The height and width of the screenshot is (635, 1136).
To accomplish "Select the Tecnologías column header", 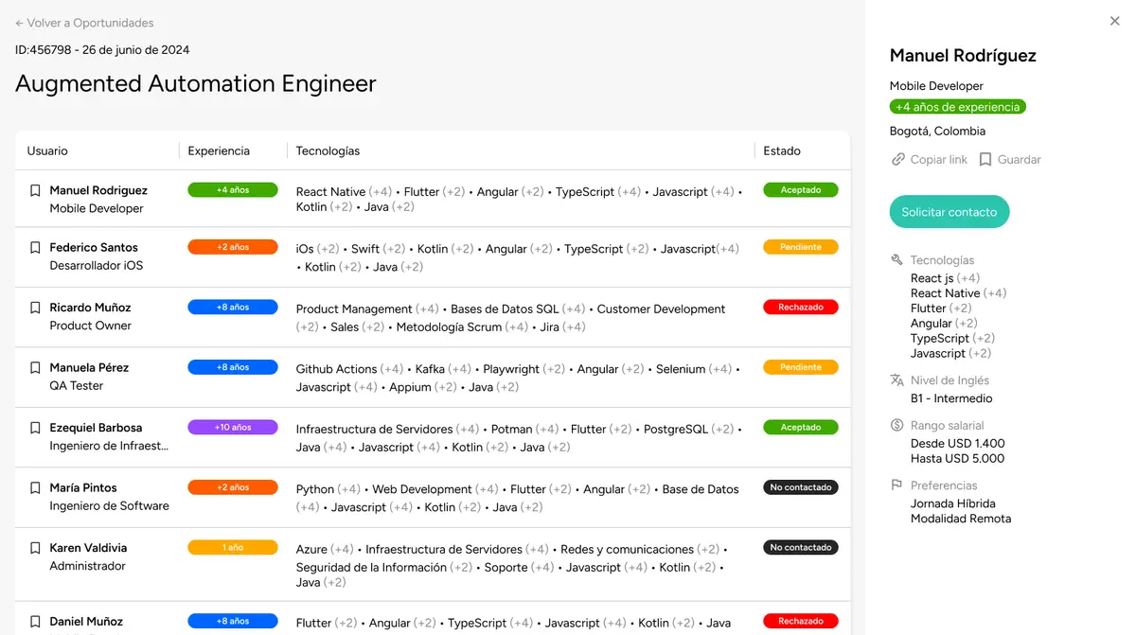I will click(328, 150).
